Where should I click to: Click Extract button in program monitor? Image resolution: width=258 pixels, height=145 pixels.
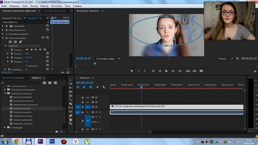coord(194,71)
